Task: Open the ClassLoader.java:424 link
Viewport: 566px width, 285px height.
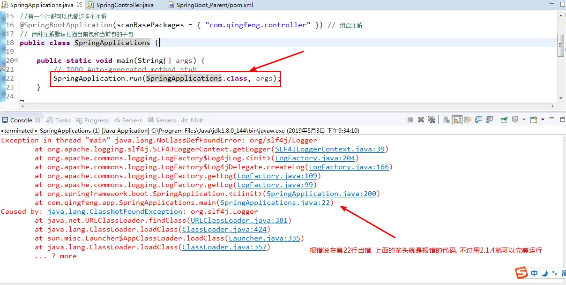Action: pyautogui.click(x=224, y=229)
